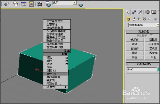Choose 选择 in the transform menu
Screen dimensions: 160x104
(x=56, y=67)
